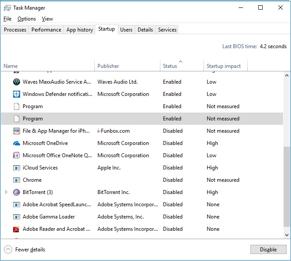Click the iCloud Services icon
This screenshot has width=291, height=261.
[17, 168]
